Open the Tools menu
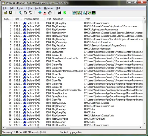148x136 pixels. pos(38,8)
